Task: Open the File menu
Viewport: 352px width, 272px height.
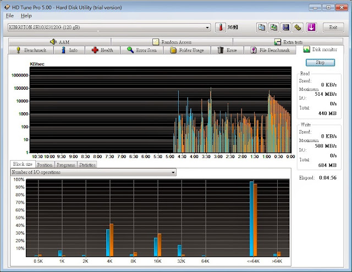Action: point(10,16)
